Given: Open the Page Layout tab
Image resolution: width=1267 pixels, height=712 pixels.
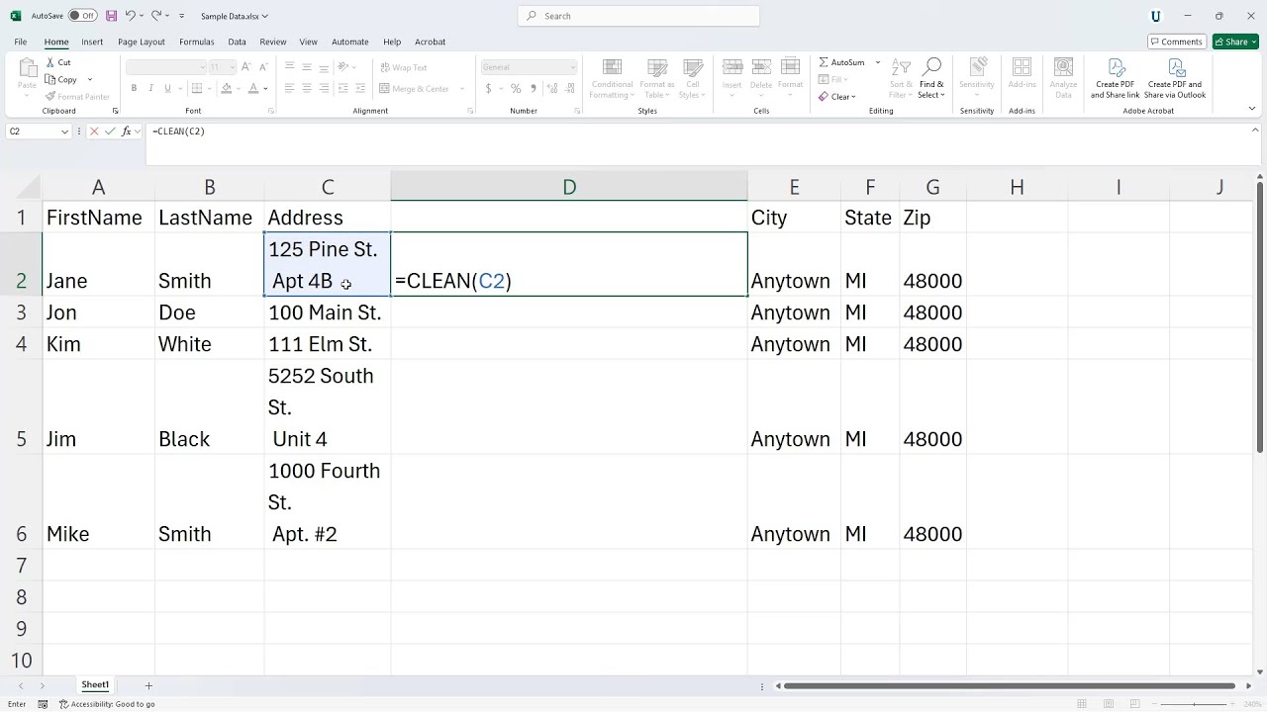Looking at the screenshot, I should pyautogui.click(x=142, y=42).
